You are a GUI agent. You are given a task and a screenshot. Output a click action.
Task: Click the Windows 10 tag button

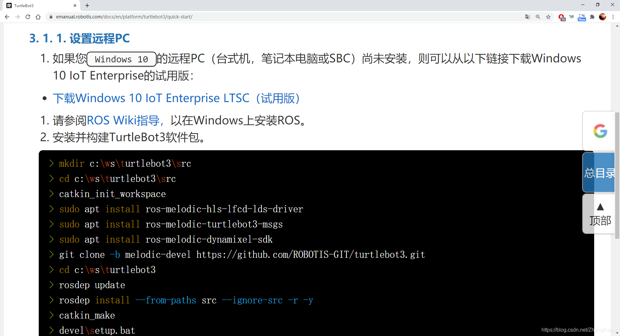(121, 59)
